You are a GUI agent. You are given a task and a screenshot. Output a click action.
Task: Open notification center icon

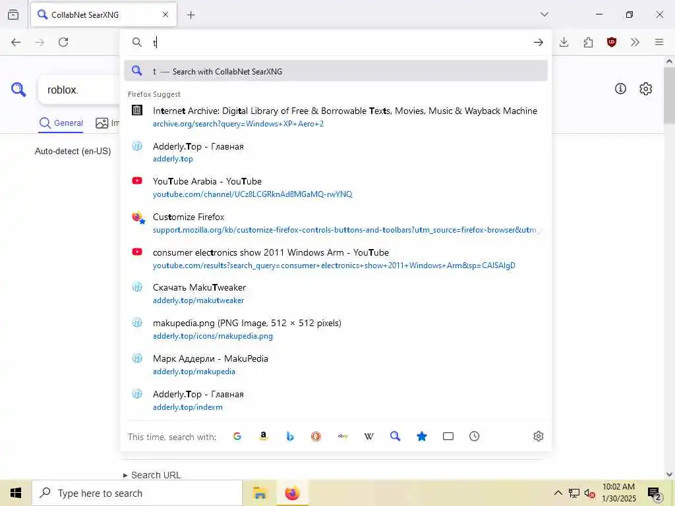tap(655, 493)
